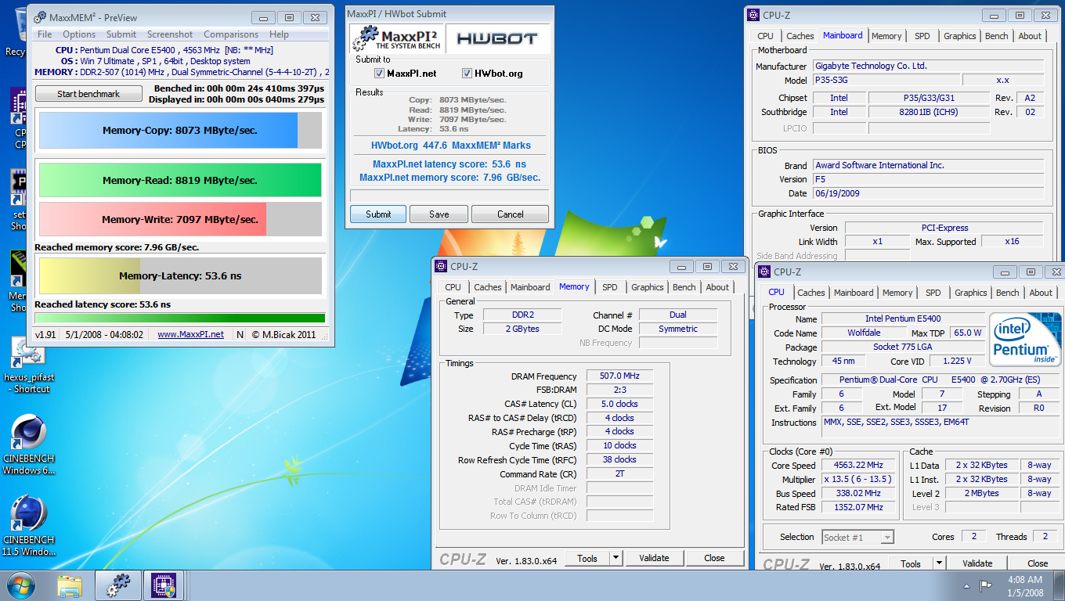
Task: Switch to the MaxxMEM taskbar gear icon
Action: pos(118,585)
